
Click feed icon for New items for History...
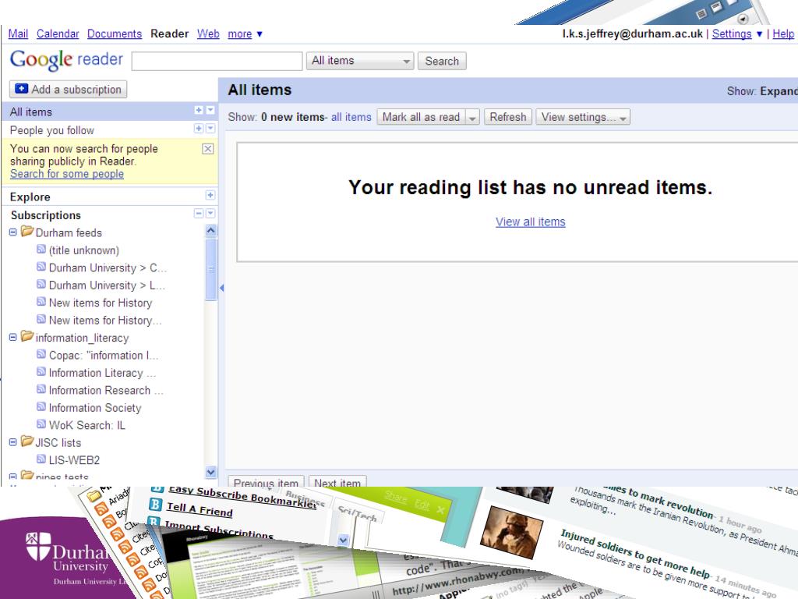pos(41,302)
